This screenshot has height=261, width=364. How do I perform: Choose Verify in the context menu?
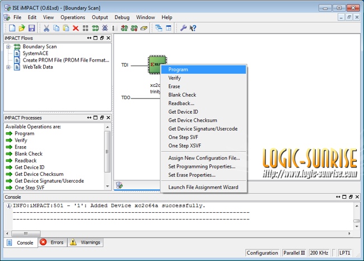click(204, 78)
